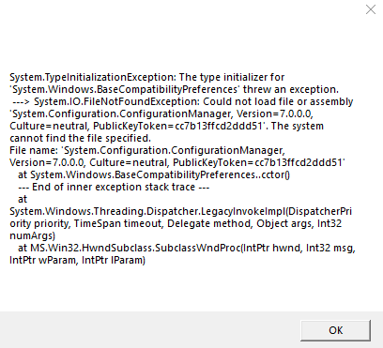Click 'cannot find the file specified.' text
This screenshot has height=348, width=383.
coord(81,138)
